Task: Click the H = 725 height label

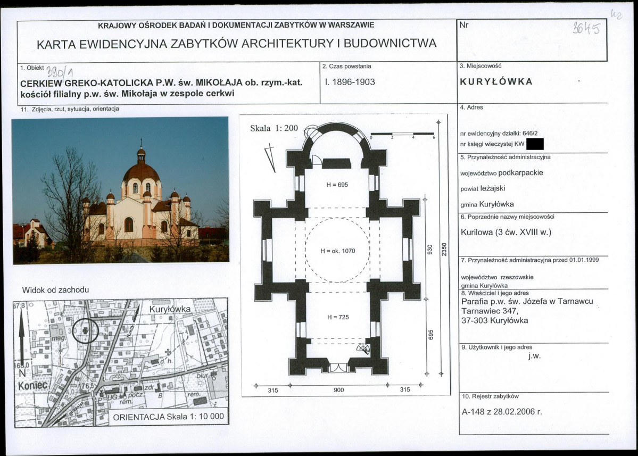Action: 338,317
